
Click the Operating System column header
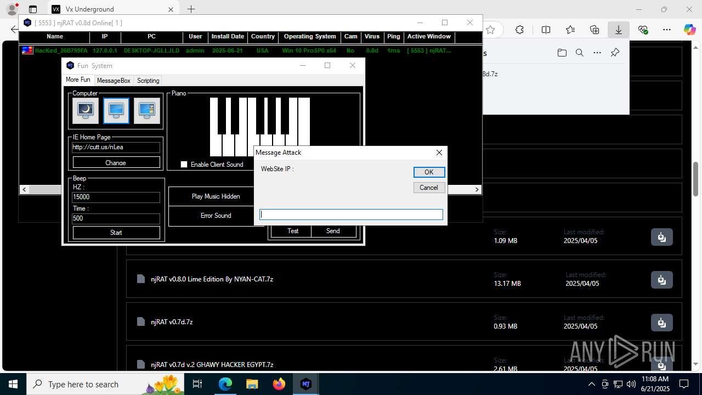[310, 37]
